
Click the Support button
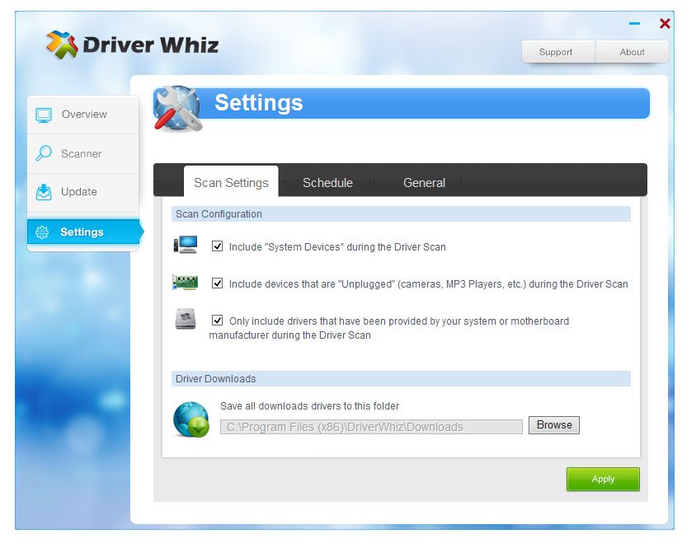pyautogui.click(x=558, y=52)
